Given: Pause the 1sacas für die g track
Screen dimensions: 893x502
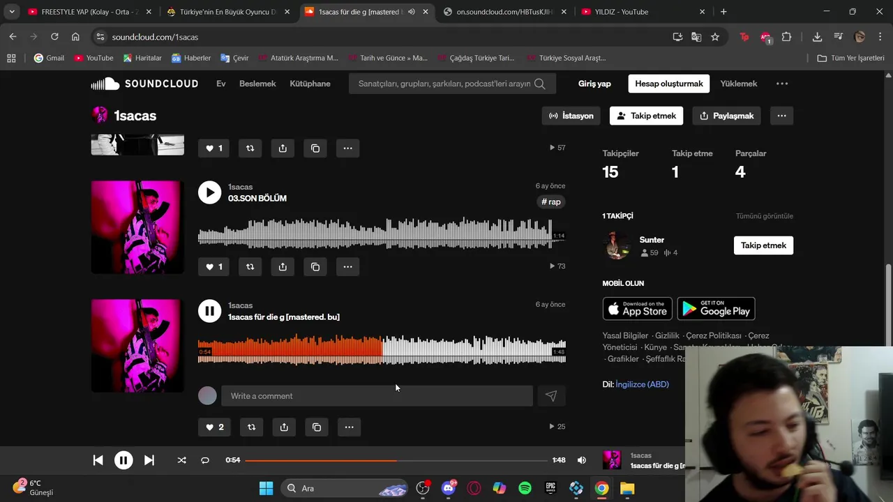Looking at the screenshot, I should tap(209, 311).
